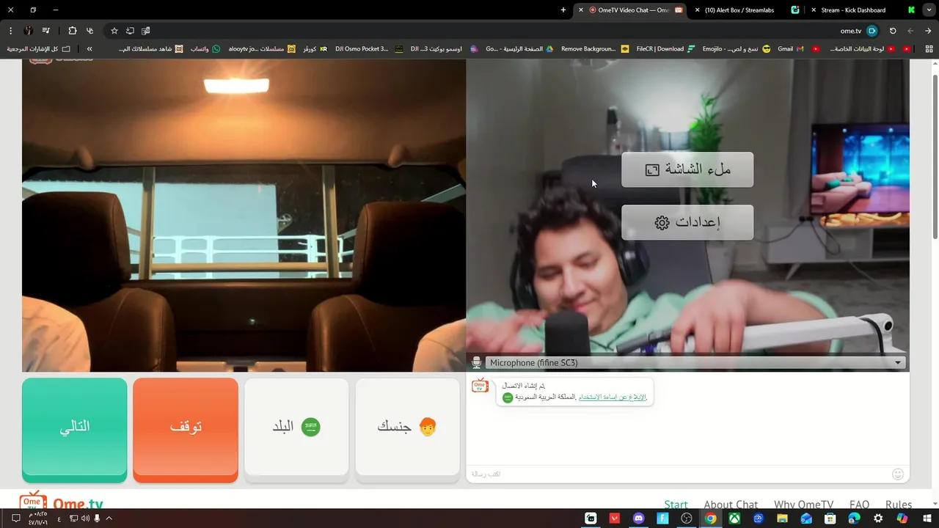Open Xbox app in taskbar
This screenshot has height=528, width=939.
pyautogui.click(x=734, y=518)
